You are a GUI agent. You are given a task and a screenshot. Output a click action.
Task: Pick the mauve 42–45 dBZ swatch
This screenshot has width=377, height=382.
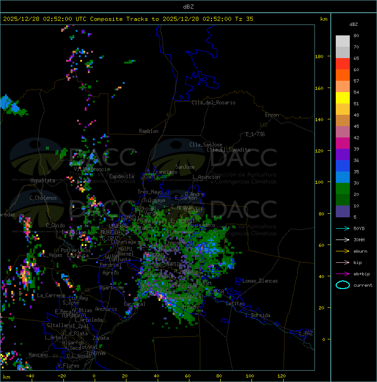point(343,132)
